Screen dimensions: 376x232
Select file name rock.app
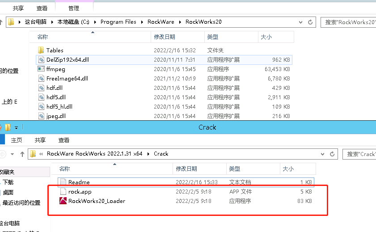tap(80, 191)
